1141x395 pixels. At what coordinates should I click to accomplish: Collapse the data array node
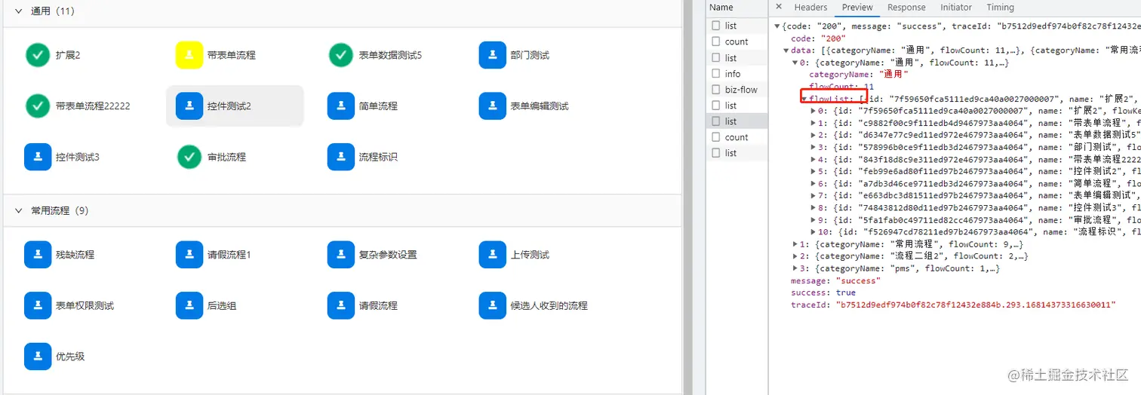pyautogui.click(x=786, y=51)
